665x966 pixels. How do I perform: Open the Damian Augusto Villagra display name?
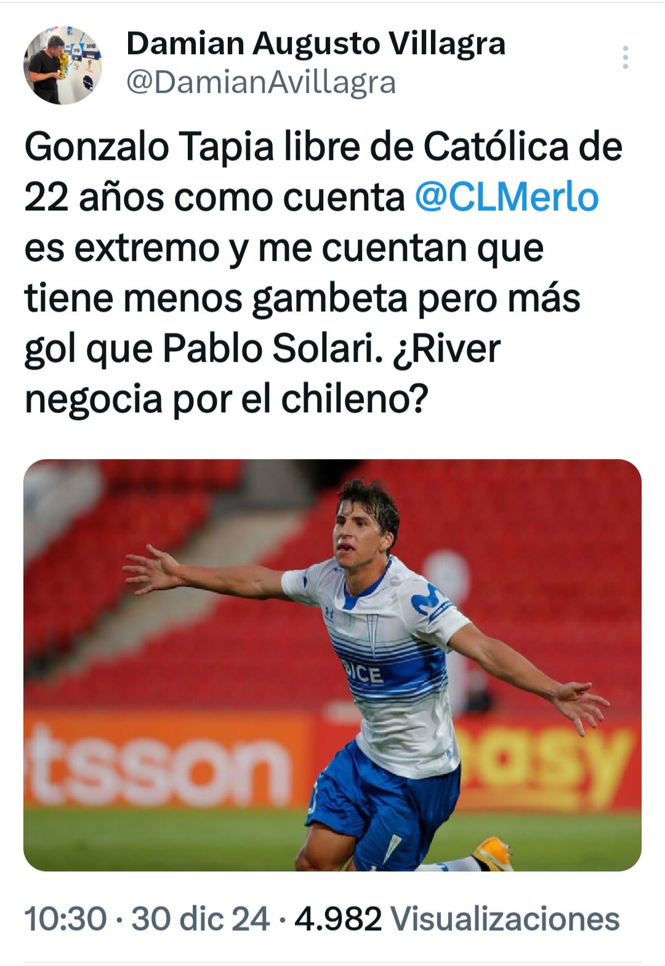click(x=316, y=44)
